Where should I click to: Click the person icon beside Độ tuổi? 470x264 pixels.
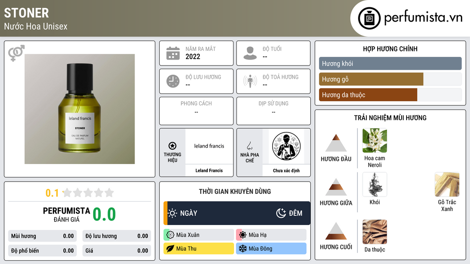click(x=250, y=53)
